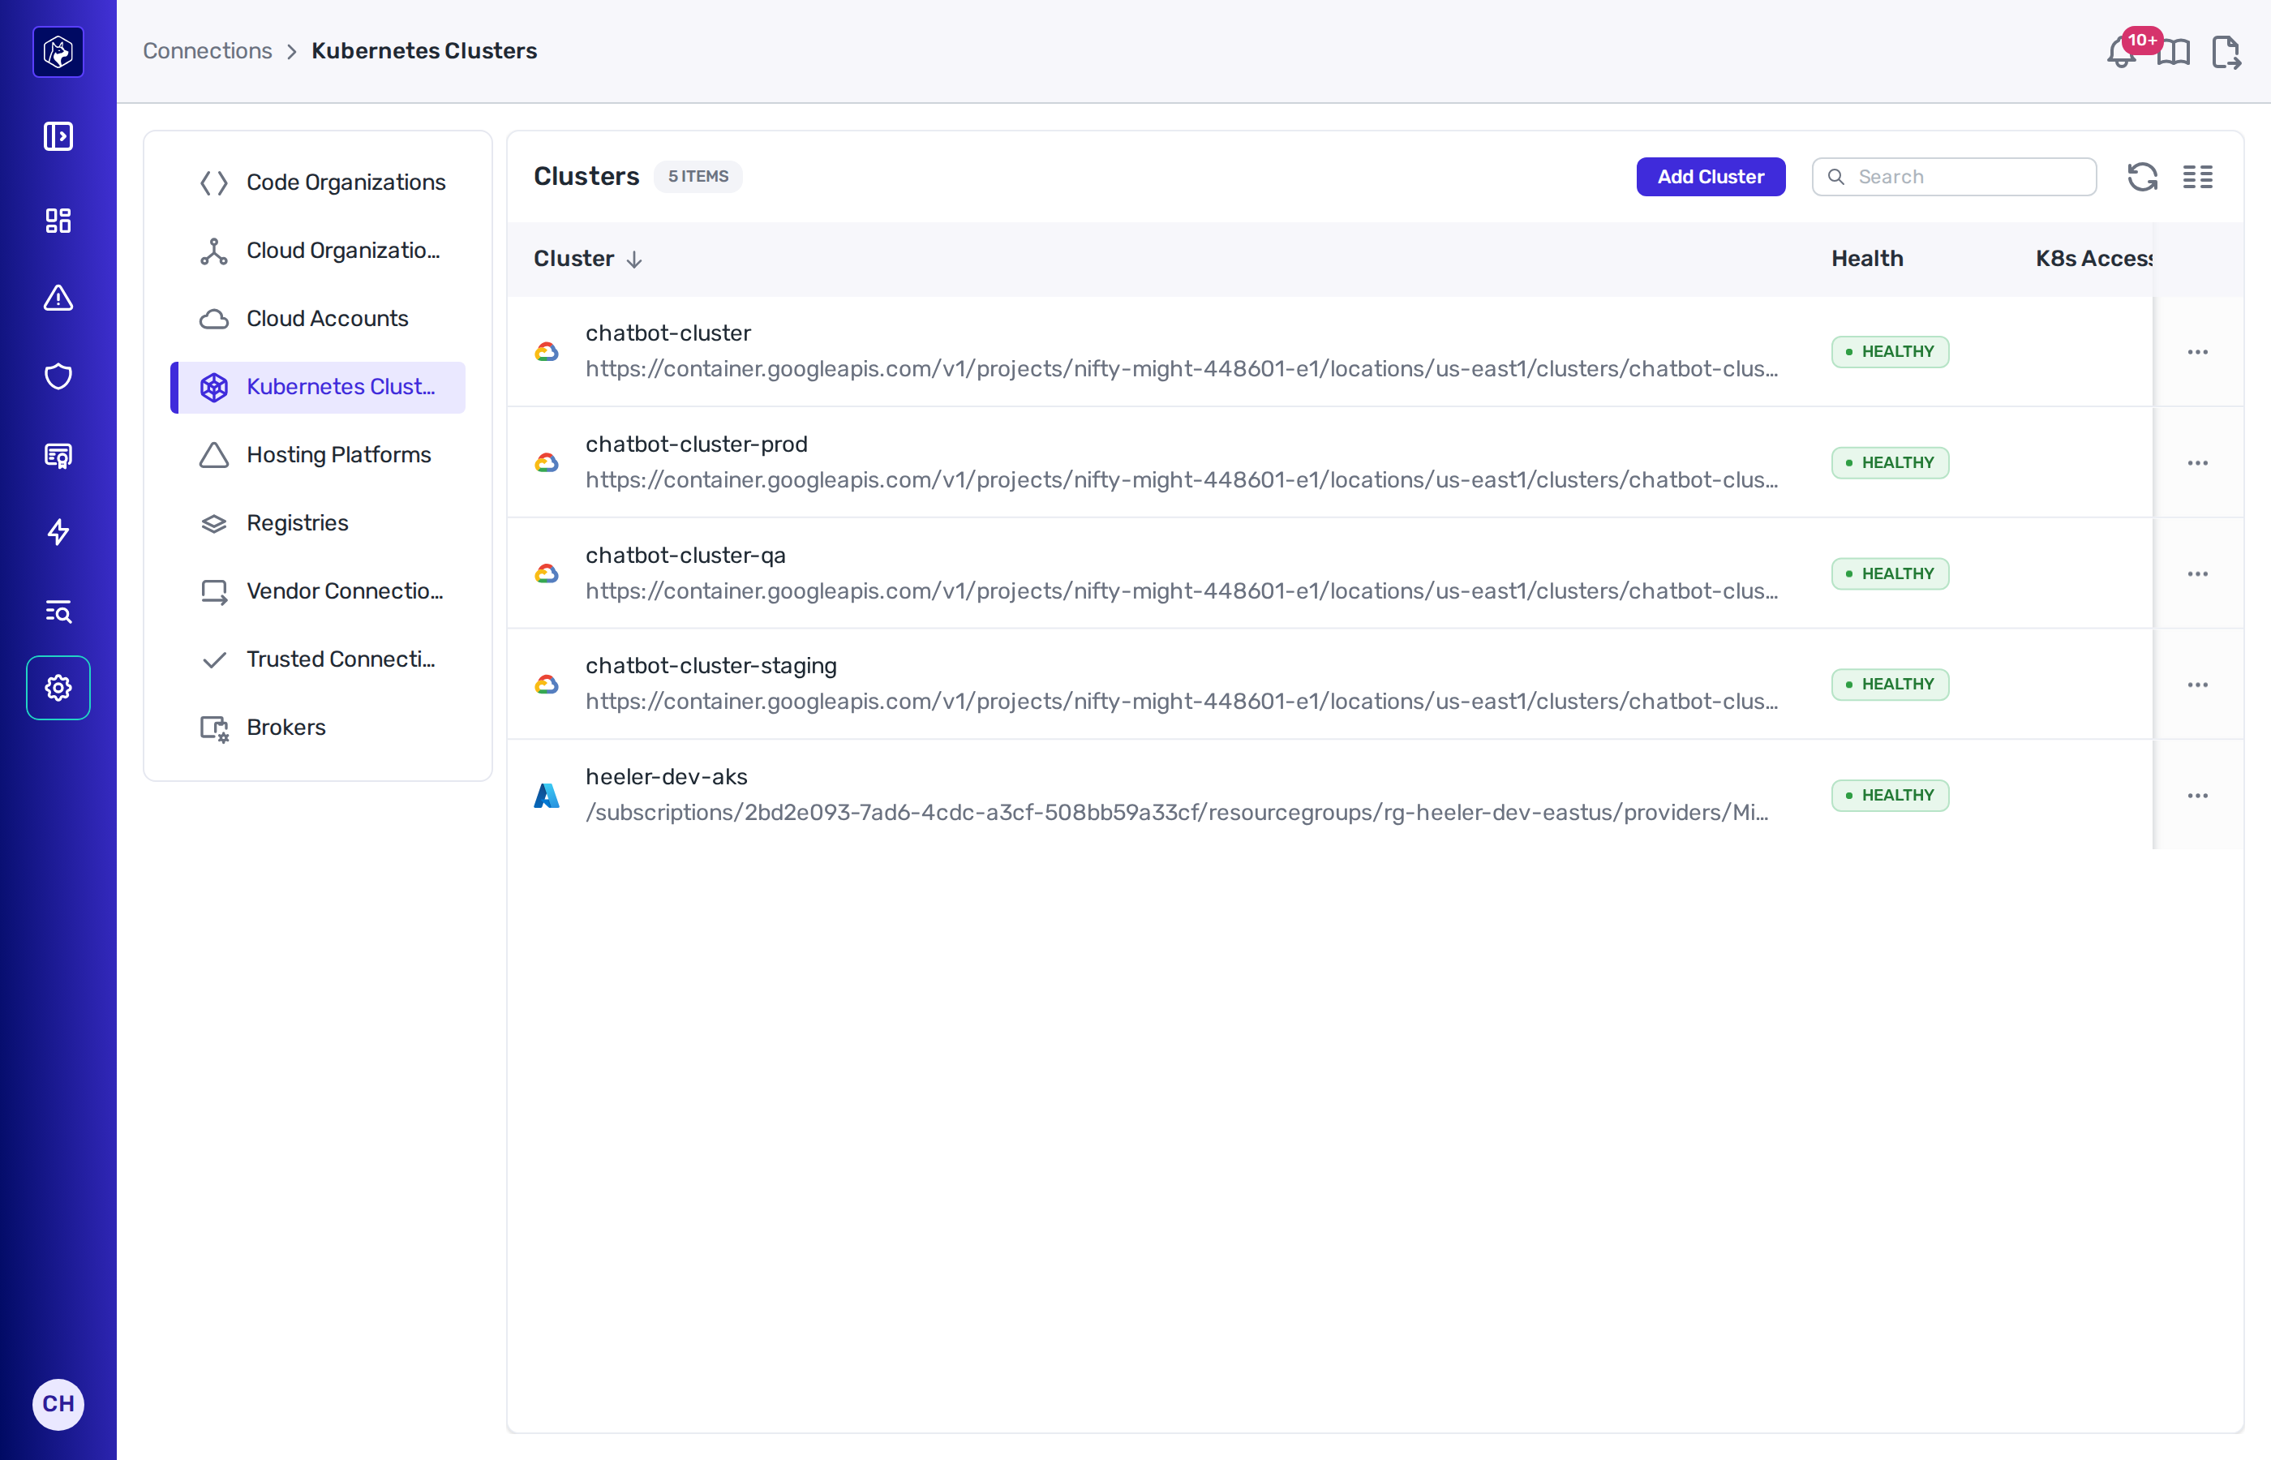The image size is (2271, 1460).
Task: Open the settings gear icon in sidebar
Action: (58, 687)
